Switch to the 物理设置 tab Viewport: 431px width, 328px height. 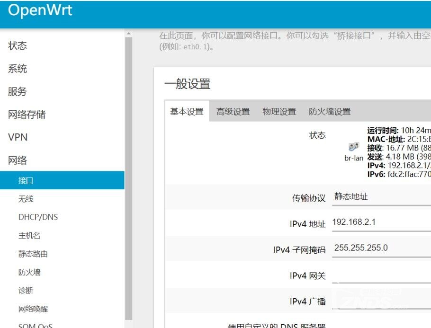tap(279, 112)
